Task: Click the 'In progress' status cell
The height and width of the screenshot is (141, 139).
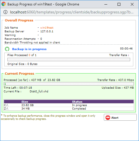Action: coord(80,105)
